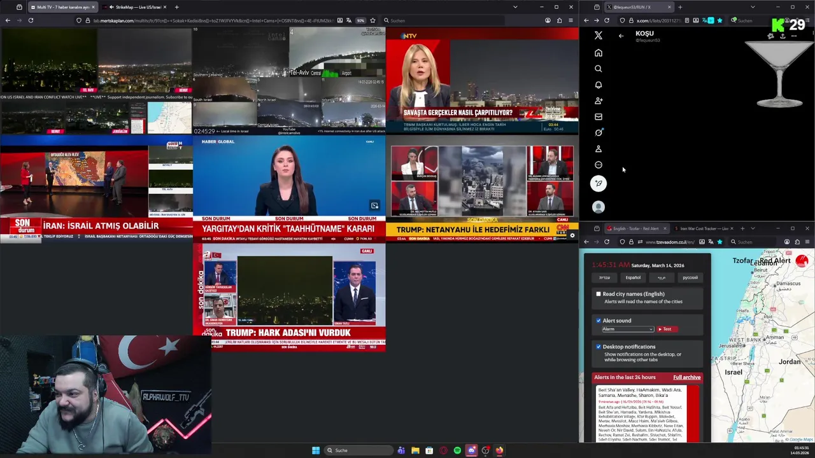
Task: Switch to the Iran War Cost Tracker tab
Action: 704,228
